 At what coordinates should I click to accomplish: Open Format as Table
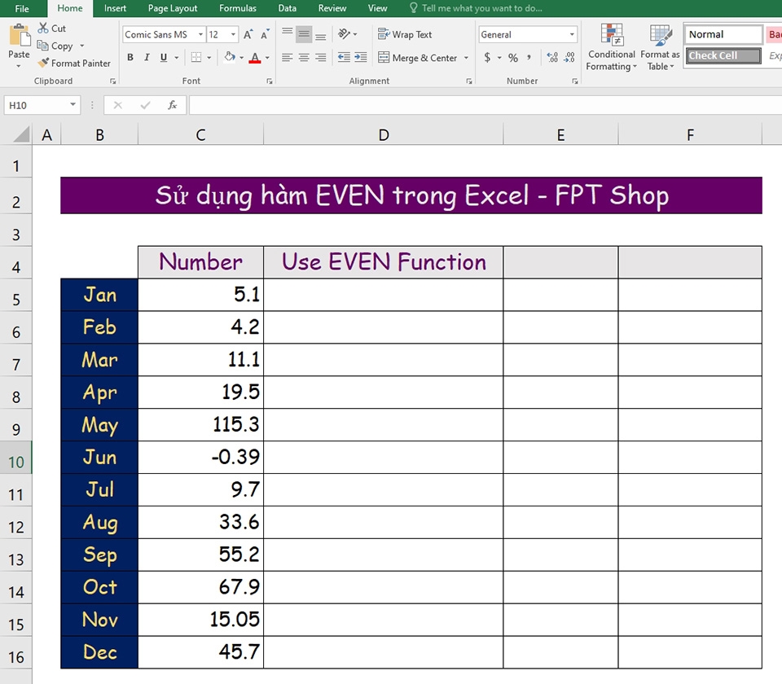pyautogui.click(x=660, y=47)
